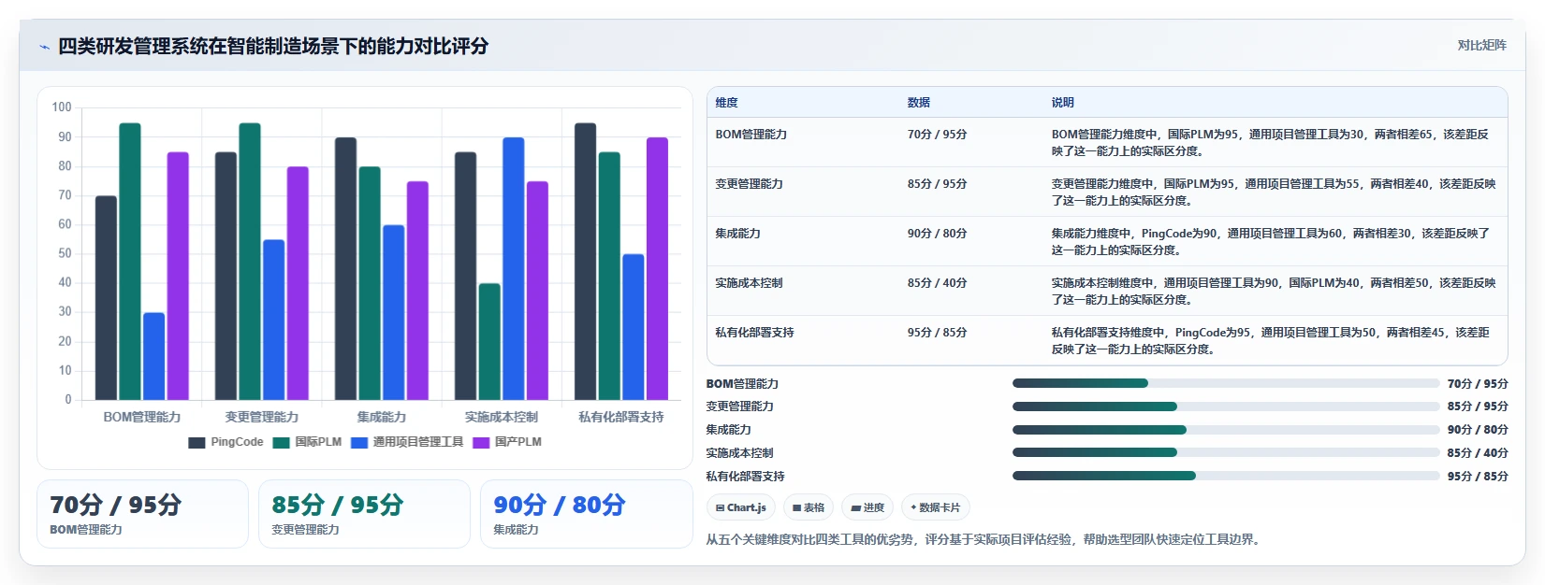Viewport: 1545px width, 585px height.
Task: Click the 集成能力 explanation text in 说明 column
Action: (1271, 242)
